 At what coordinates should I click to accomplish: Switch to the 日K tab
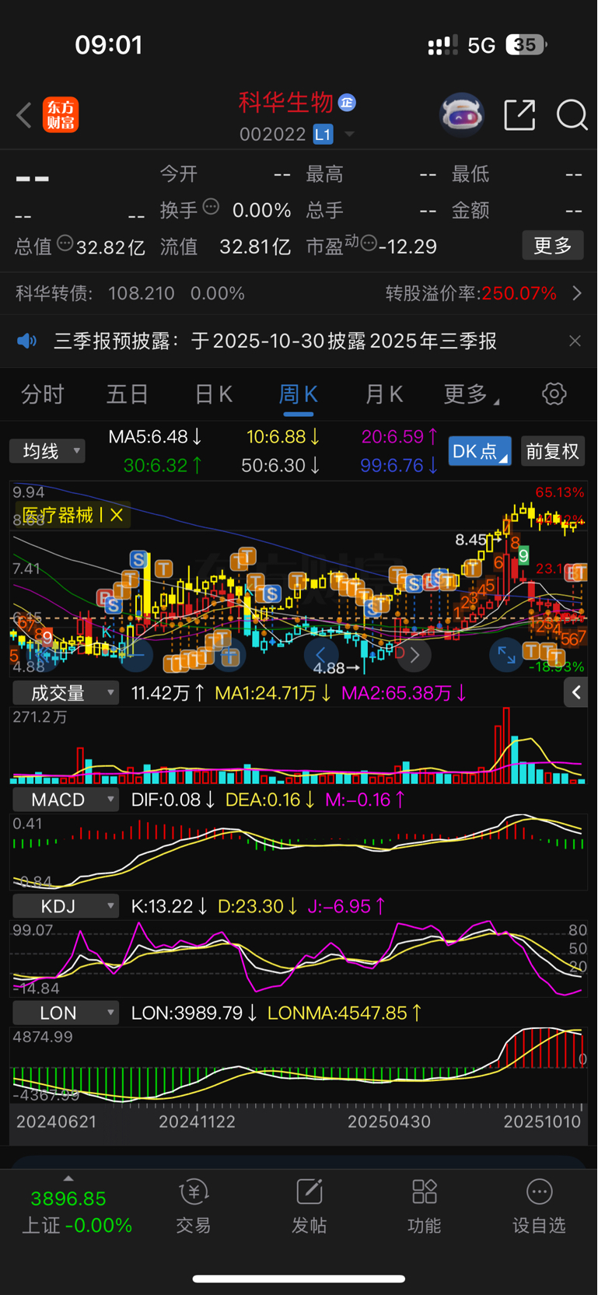[213, 394]
